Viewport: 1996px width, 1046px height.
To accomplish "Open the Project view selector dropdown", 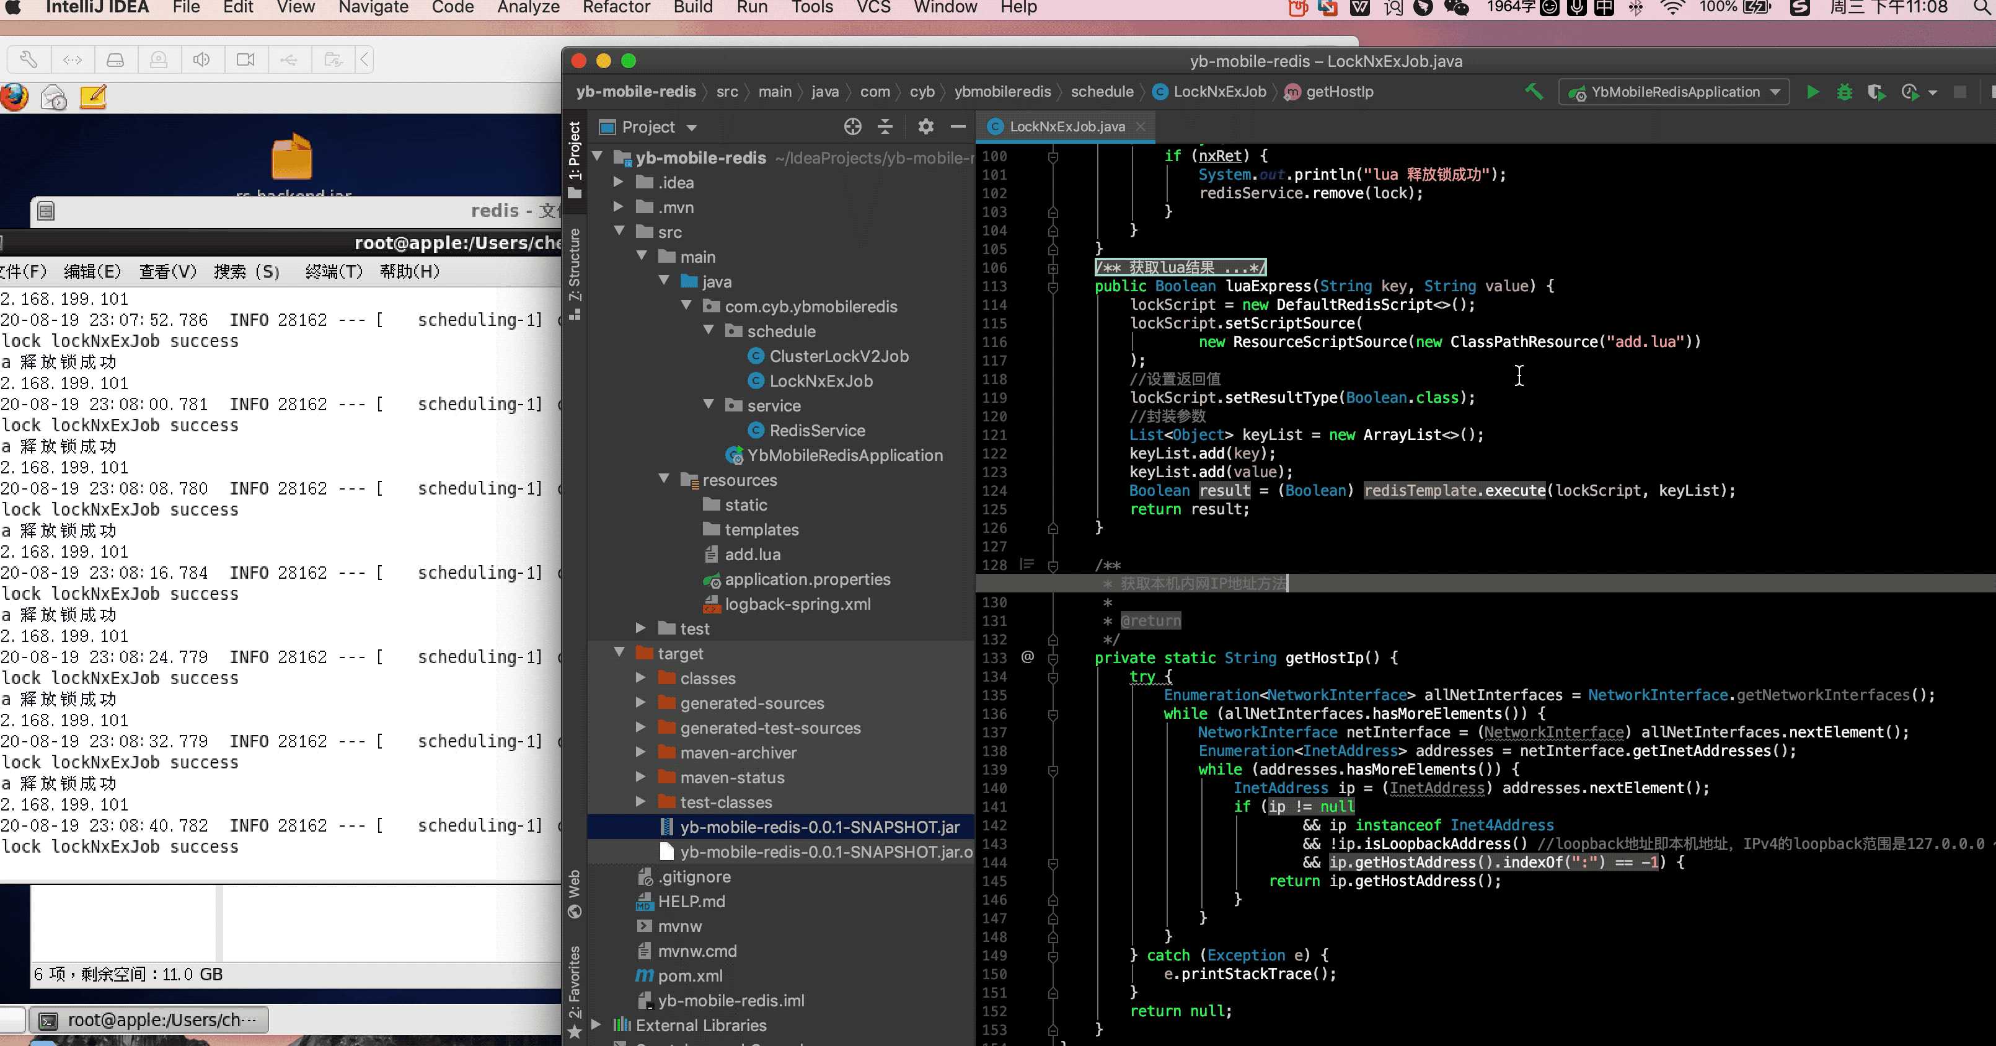I will click(x=648, y=126).
